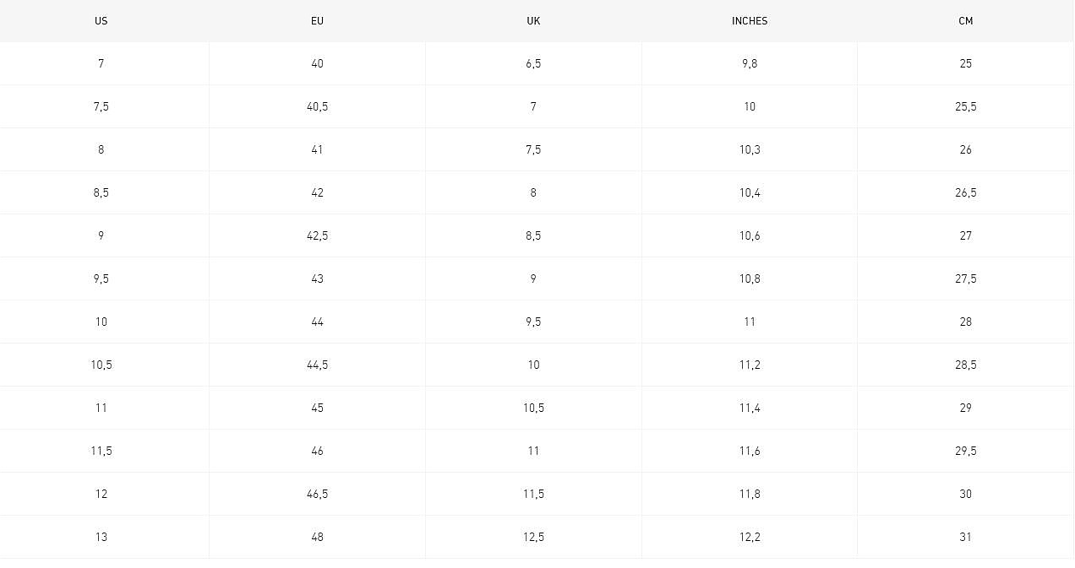Viewport: 1075px width, 568px height.
Task: Click EU size 46,5 cell
Action: point(317,495)
